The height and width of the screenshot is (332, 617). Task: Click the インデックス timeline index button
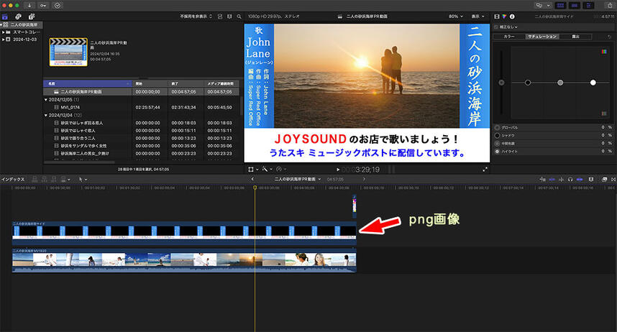pos(13,178)
